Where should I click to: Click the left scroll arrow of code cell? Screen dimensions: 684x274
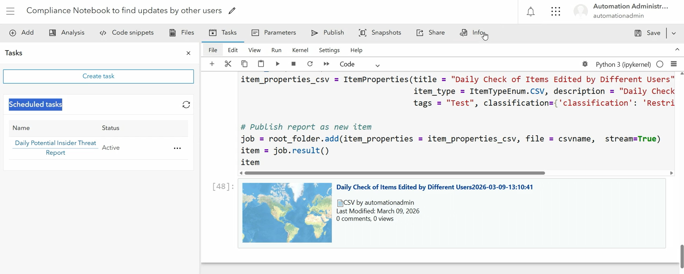click(241, 173)
